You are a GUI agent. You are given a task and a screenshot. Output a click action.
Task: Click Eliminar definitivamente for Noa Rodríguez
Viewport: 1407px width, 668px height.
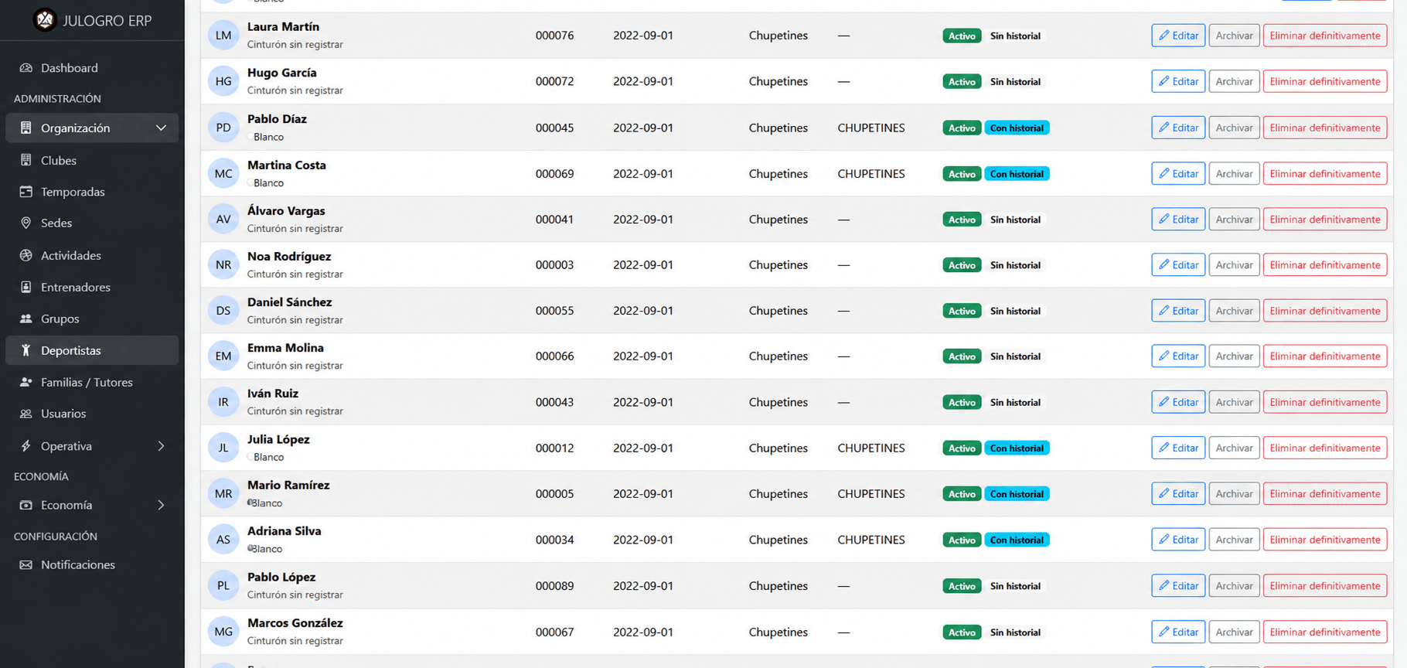pyautogui.click(x=1324, y=264)
